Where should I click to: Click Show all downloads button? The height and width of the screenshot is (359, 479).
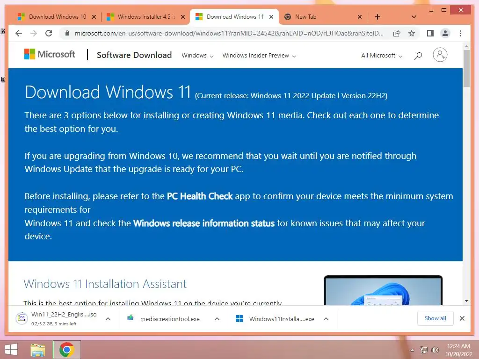tap(435, 318)
